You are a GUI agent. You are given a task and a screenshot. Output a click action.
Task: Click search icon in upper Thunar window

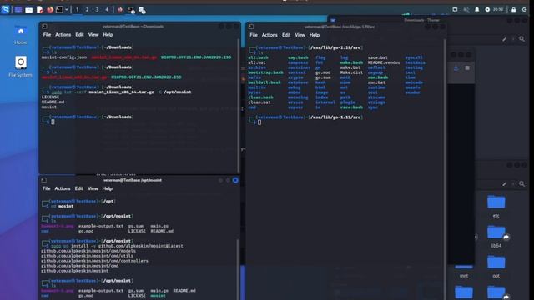point(521,39)
